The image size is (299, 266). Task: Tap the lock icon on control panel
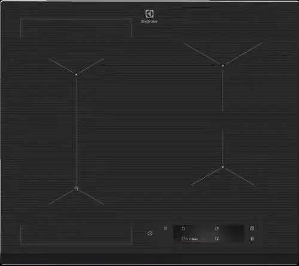tap(252, 228)
